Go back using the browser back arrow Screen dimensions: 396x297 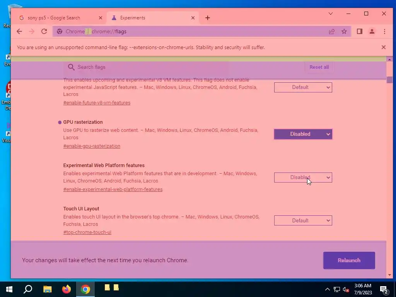tap(19, 31)
